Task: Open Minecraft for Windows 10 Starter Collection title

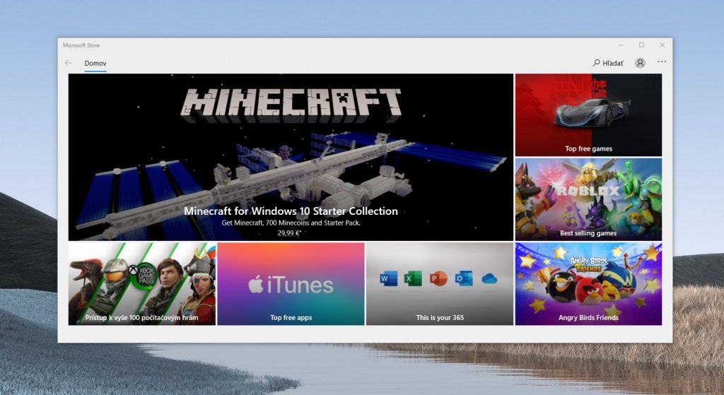Action: coord(291,211)
